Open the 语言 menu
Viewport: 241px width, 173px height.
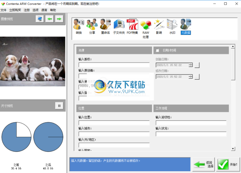pyautogui.click(x=44, y=10)
